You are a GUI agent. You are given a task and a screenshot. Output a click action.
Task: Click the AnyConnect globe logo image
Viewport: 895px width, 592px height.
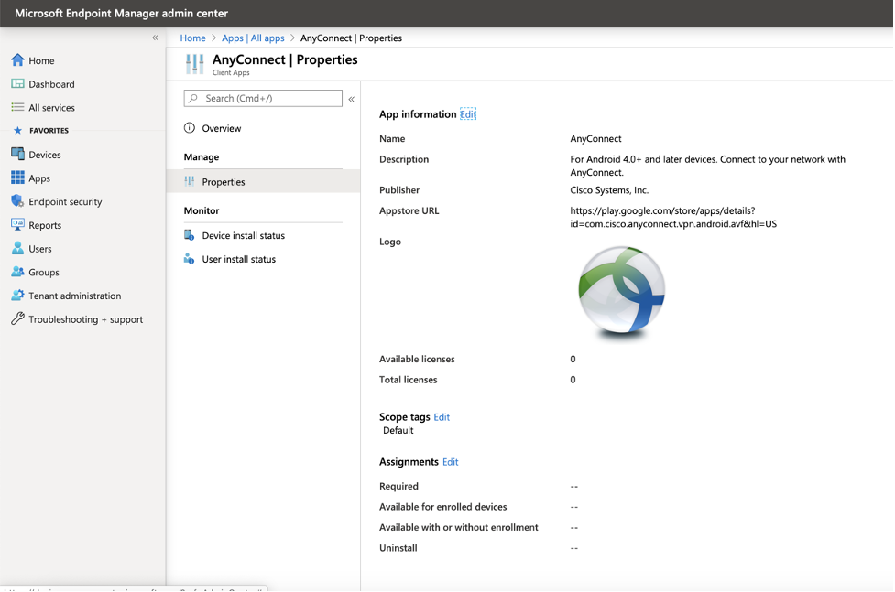coord(621,291)
